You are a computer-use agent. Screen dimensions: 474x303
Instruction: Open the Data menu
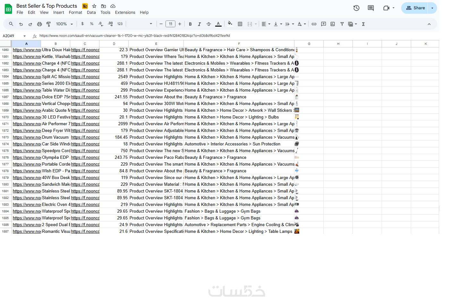[91, 12]
